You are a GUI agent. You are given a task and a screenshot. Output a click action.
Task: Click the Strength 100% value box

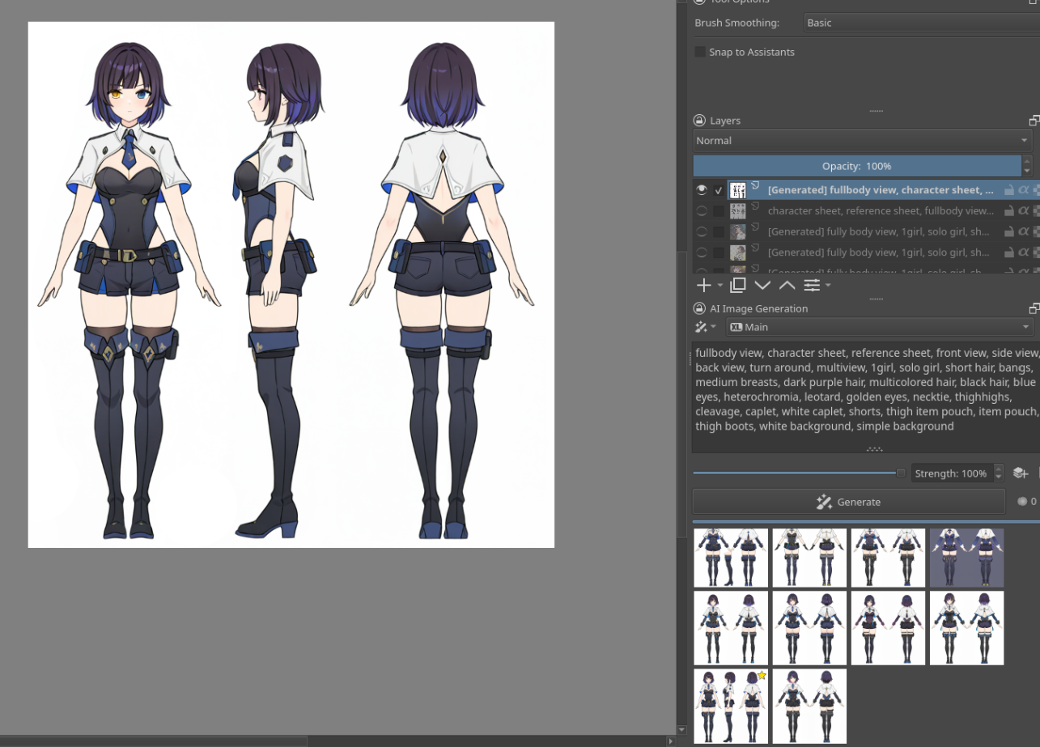click(x=951, y=473)
